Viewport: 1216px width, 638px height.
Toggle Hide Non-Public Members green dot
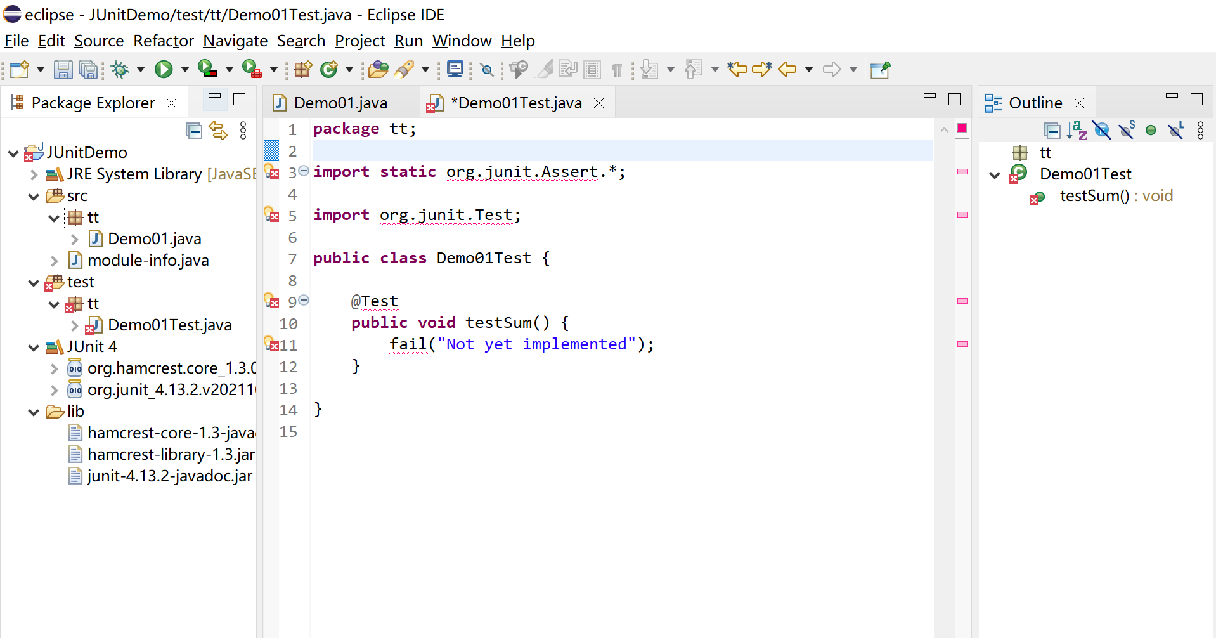pos(1151,131)
